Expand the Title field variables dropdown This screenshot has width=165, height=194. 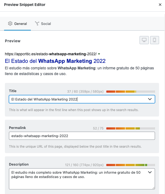click(x=150, y=99)
